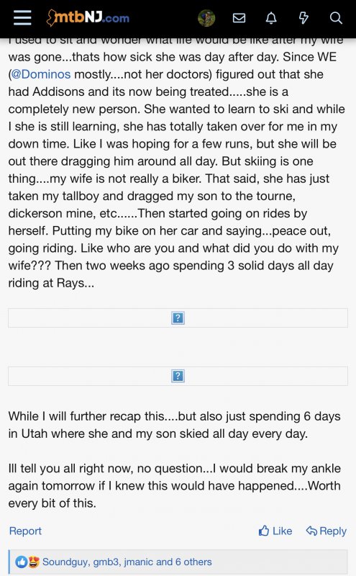This screenshot has height=576, width=356.
Task: Open gmb3's profile from reactions
Action: pyautogui.click(x=106, y=562)
